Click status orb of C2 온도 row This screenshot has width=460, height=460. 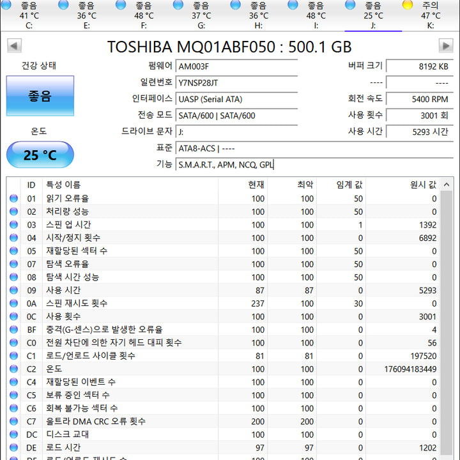click(14, 369)
